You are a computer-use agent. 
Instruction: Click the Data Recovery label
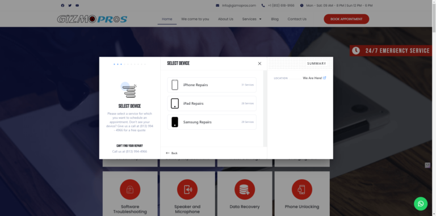245,206
